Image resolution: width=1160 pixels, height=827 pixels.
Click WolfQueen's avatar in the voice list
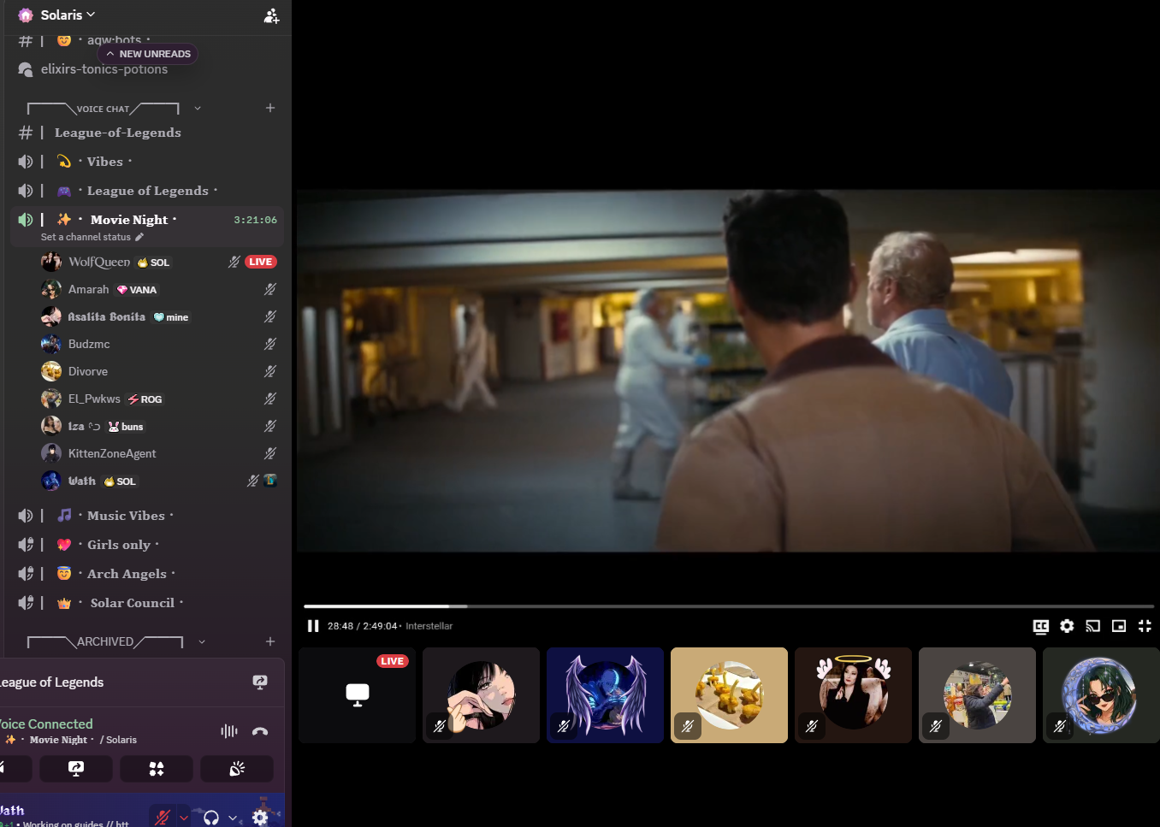point(51,262)
